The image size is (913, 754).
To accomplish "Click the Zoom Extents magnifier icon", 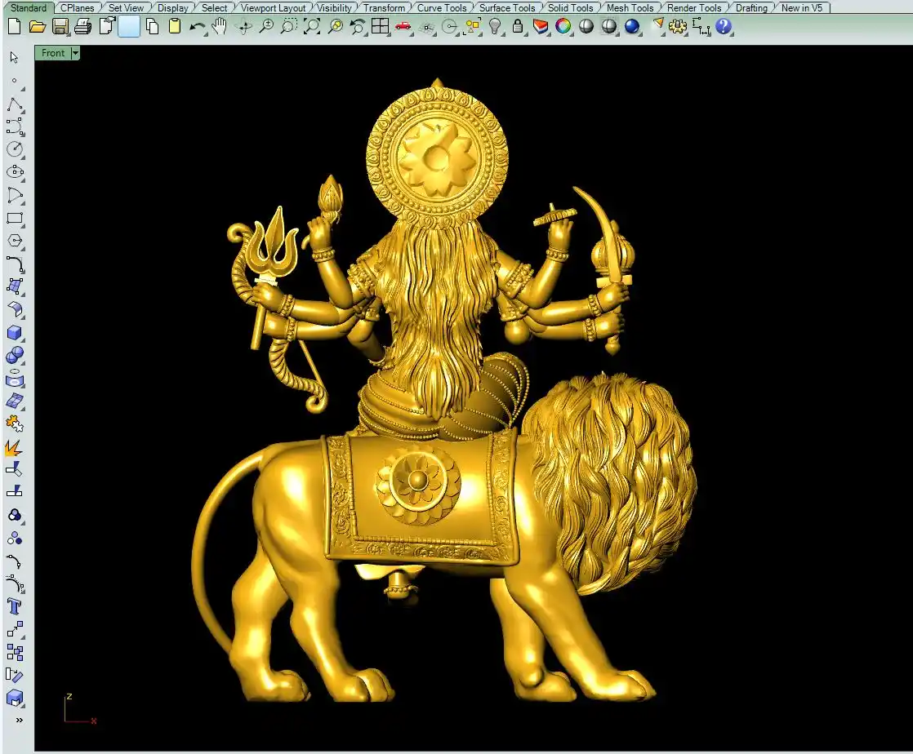I will (312, 26).
